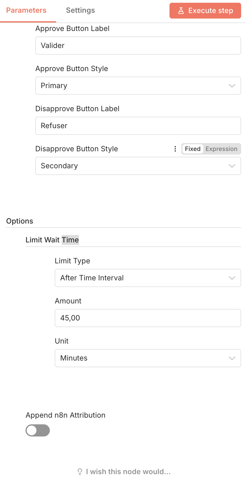This screenshot has height=486, width=246.
Task: Switch Disapprove Button Style to Expression mode
Action: [221, 149]
